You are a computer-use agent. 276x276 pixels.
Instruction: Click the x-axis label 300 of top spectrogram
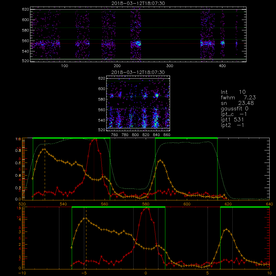(170, 66)
